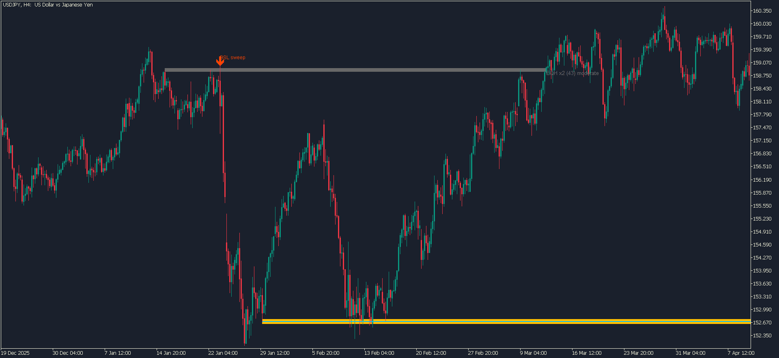
Task: Select the yellow-blue support line near 152.670
Action: [506, 322]
